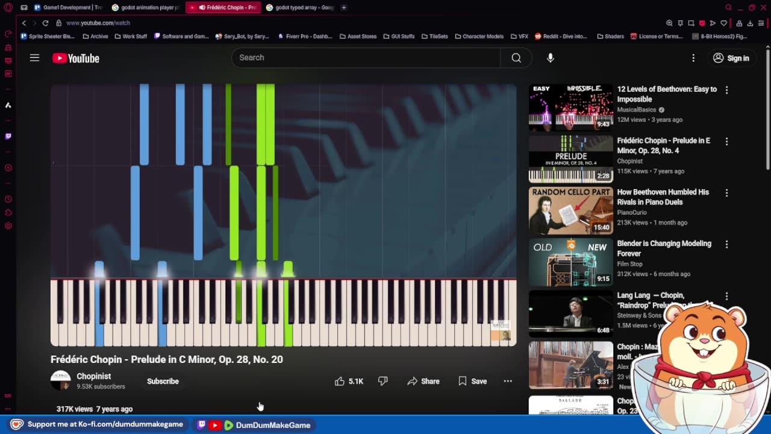Open History clock icon in sidebar
The width and height of the screenshot is (771, 434).
click(x=8, y=199)
